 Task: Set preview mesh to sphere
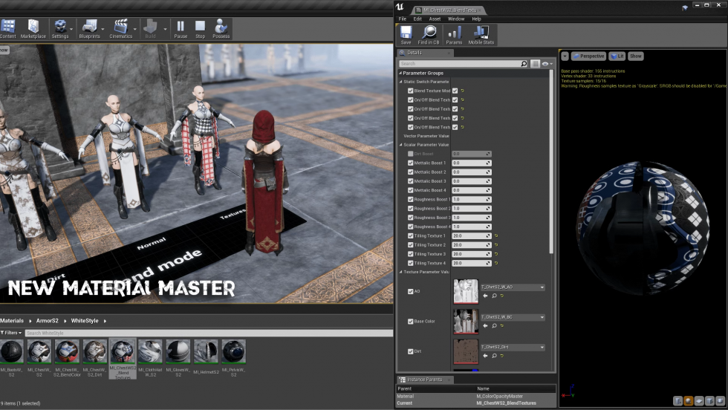689,400
